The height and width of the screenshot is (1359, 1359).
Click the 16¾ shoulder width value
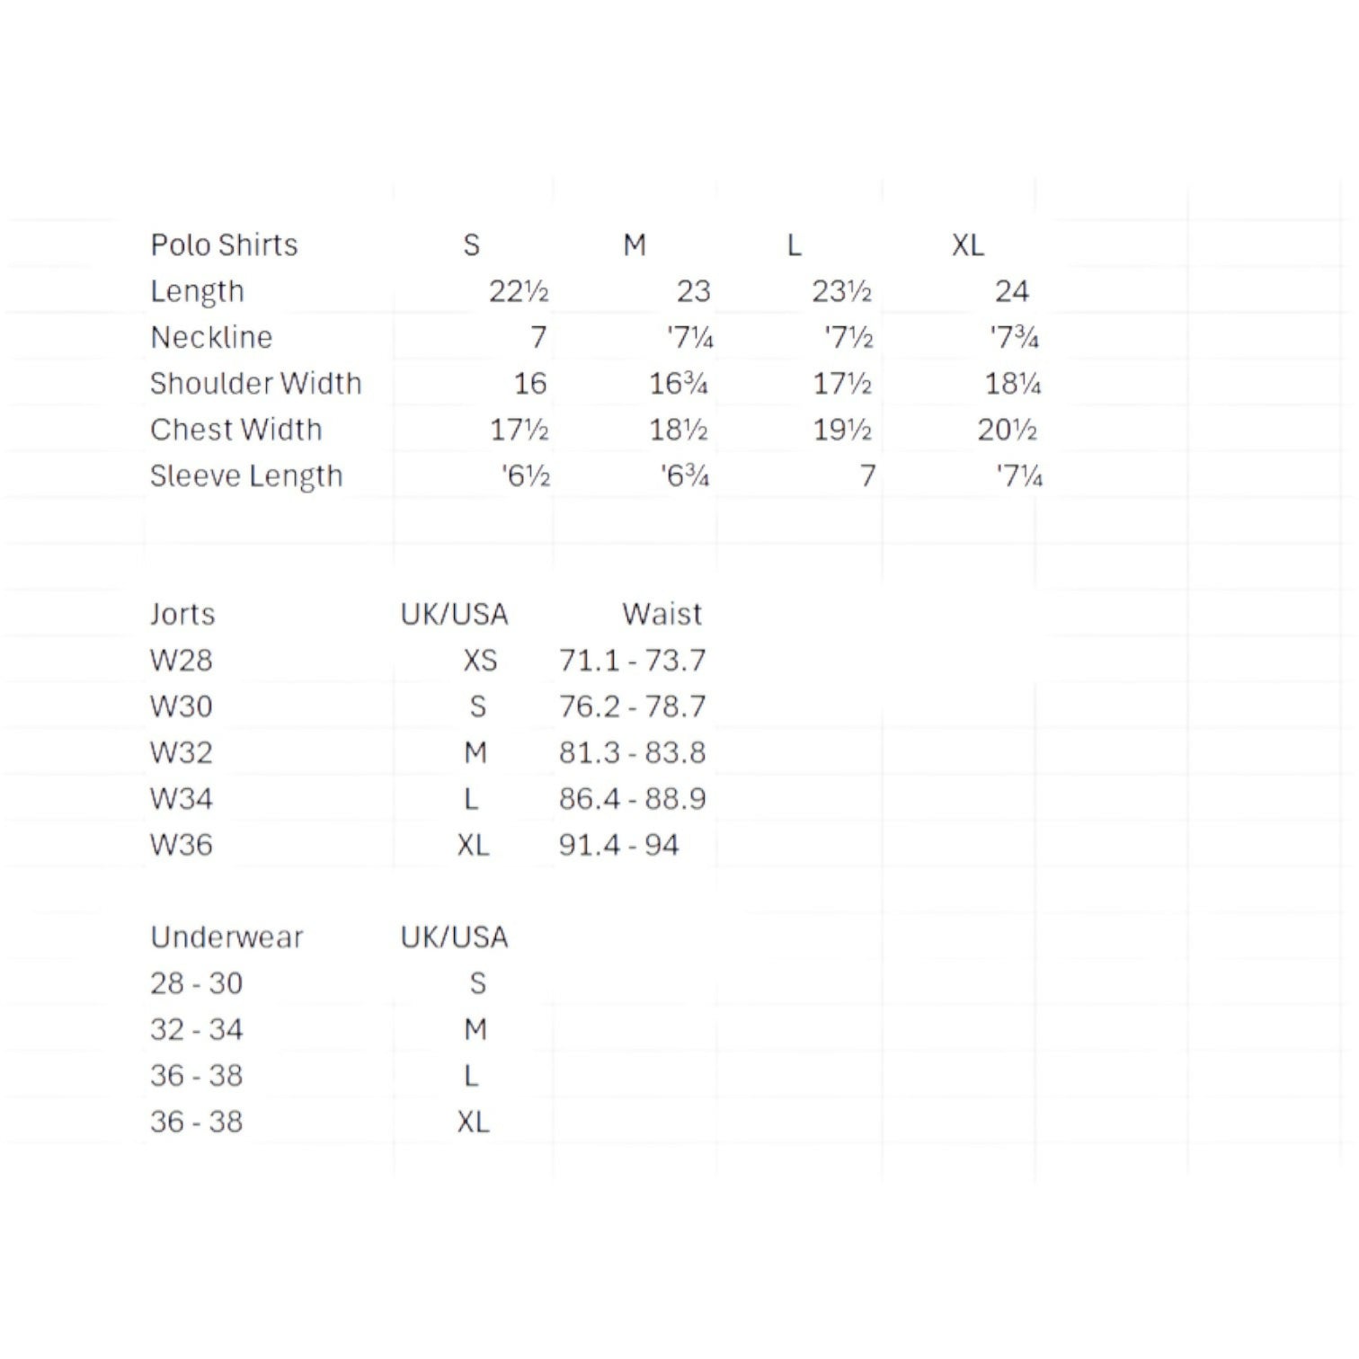tap(679, 384)
